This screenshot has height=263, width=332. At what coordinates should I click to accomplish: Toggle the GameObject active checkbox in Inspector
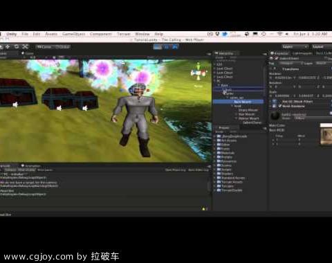tap(276, 58)
